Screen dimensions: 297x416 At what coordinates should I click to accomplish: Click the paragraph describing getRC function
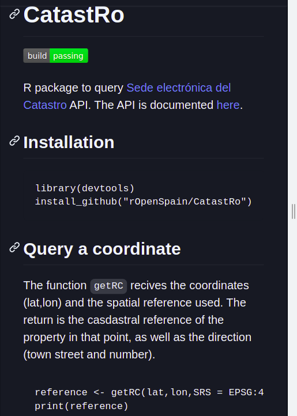pyautogui.click(x=137, y=320)
